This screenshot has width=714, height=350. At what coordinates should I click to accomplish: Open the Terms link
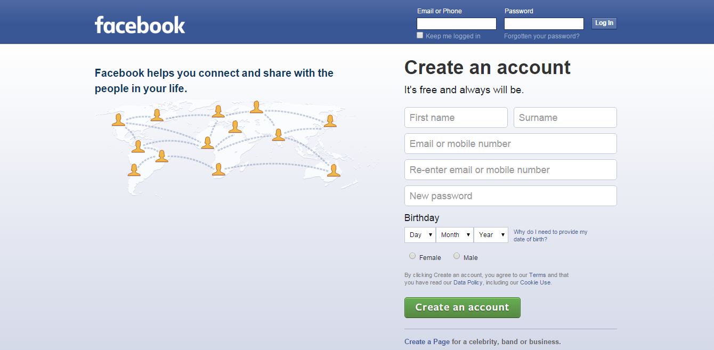click(x=537, y=275)
